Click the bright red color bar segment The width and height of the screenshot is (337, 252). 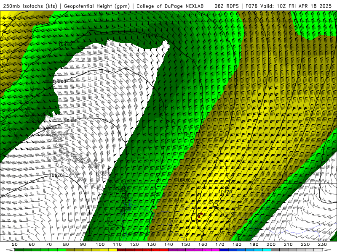(x=164, y=250)
